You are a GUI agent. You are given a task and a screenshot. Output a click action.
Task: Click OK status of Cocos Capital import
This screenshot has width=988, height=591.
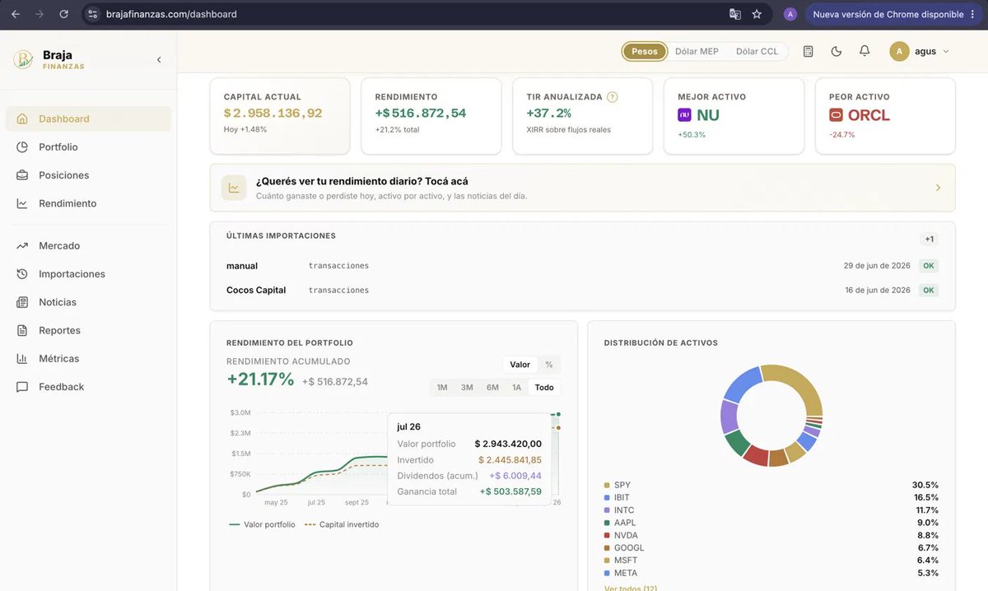[x=929, y=291]
